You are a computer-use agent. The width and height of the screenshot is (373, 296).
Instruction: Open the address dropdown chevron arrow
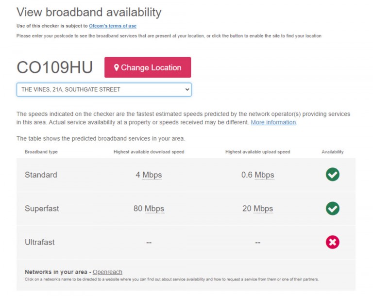point(187,90)
